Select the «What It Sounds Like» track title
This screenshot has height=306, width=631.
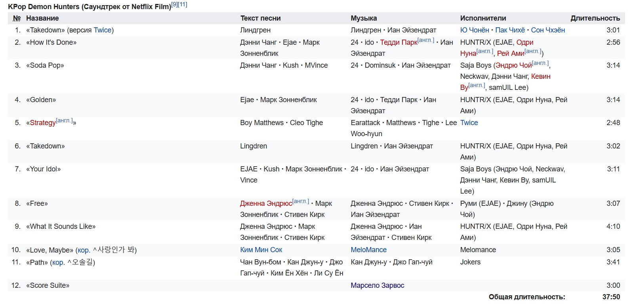click(x=61, y=226)
